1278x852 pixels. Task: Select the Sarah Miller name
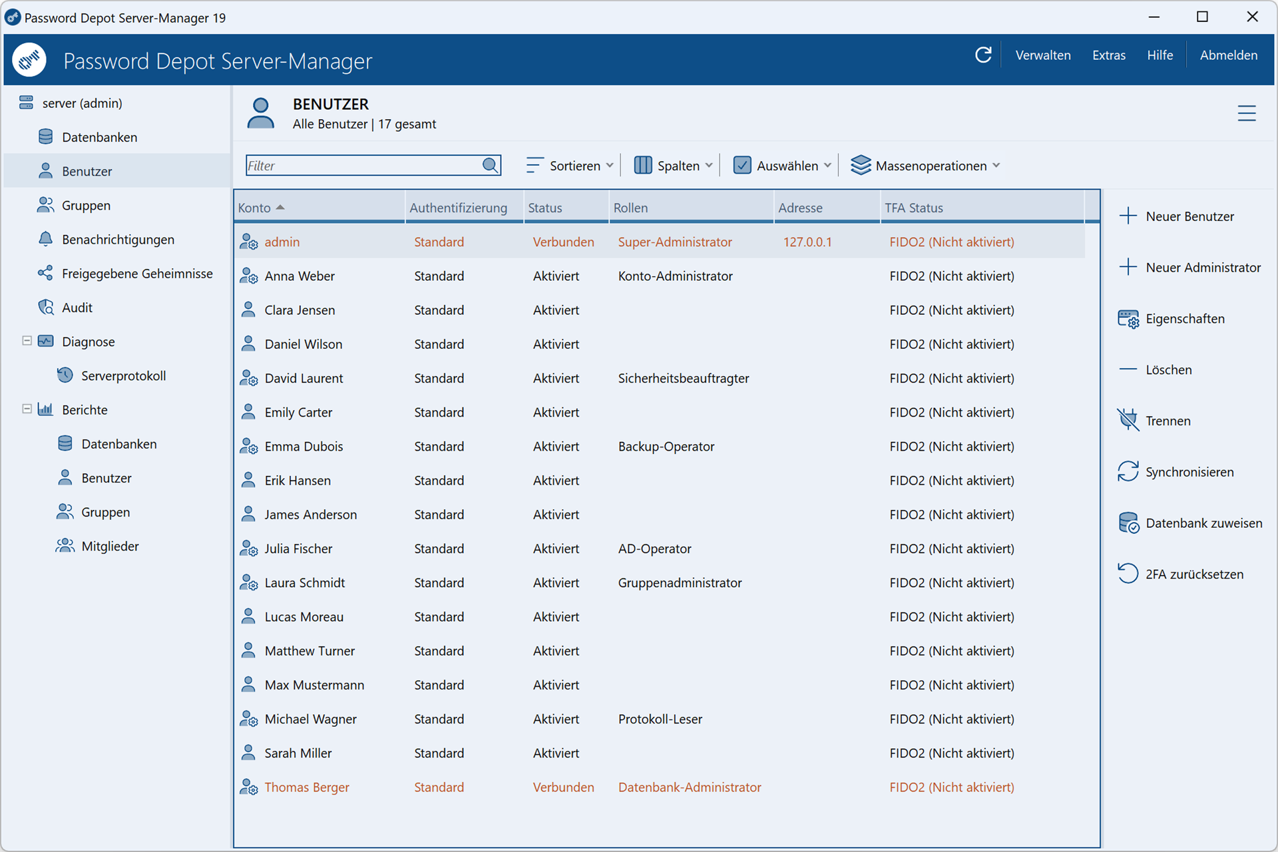(298, 753)
